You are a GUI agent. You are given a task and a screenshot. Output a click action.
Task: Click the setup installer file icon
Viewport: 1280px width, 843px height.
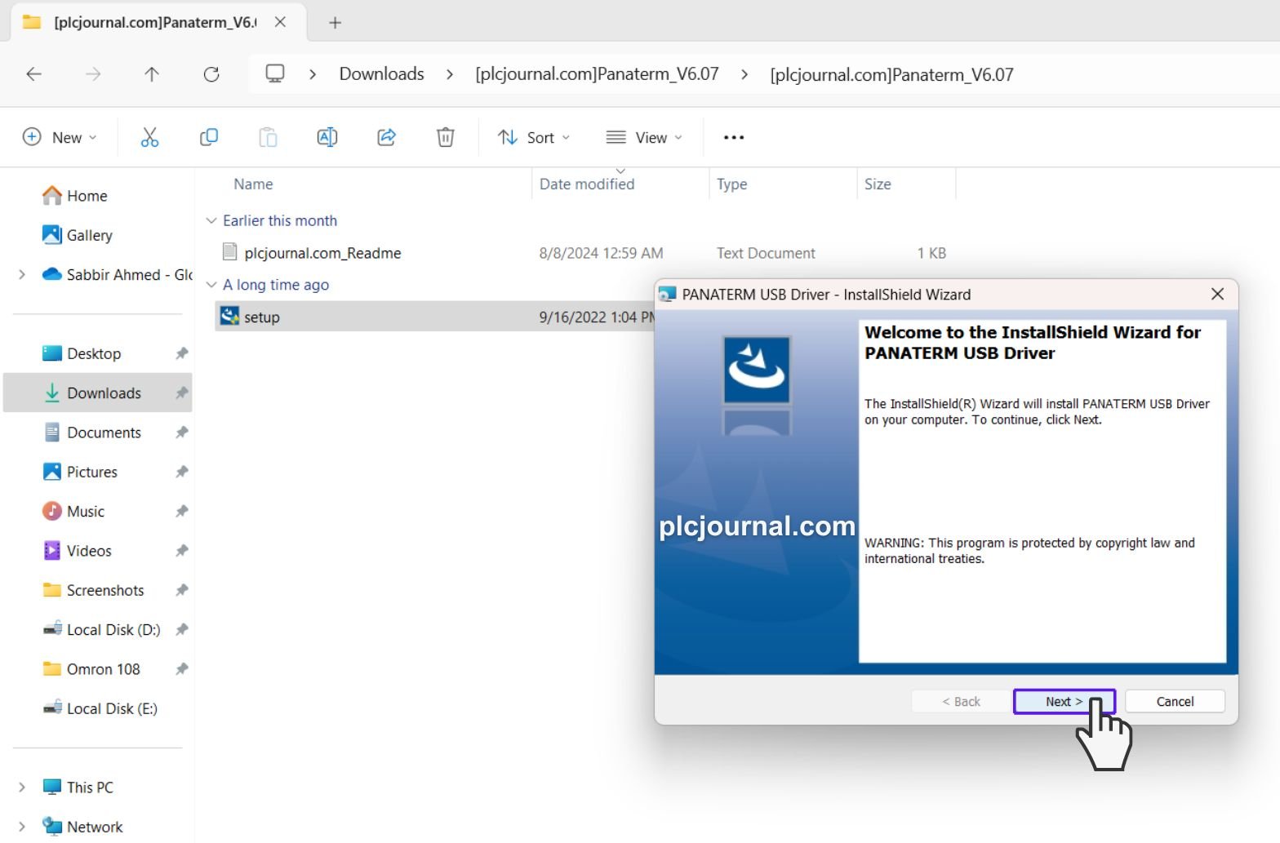click(x=229, y=316)
